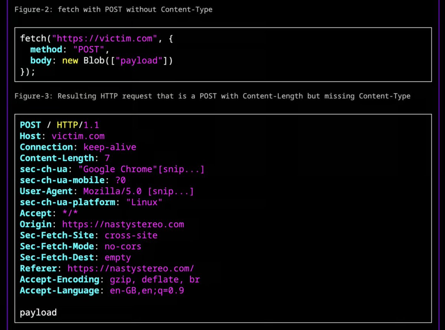
Task: Click the Sec-Fetch-Mode: no-cors header
Action: tap(80, 246)
